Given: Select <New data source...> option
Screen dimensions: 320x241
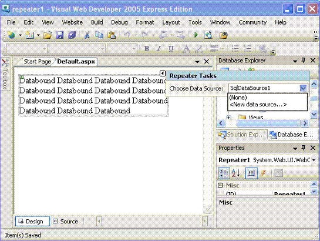Looking at the screenshot, I should point(267,105).
